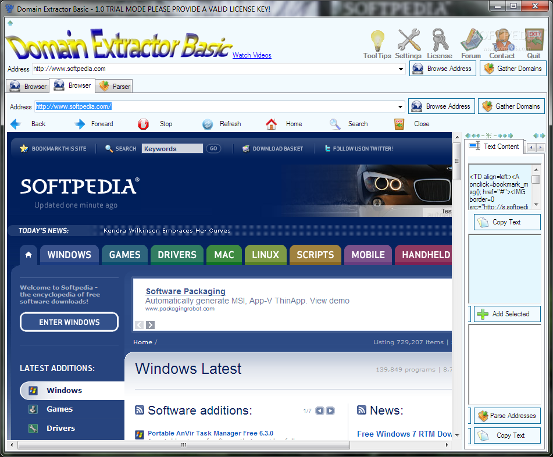
Task: Click RSS icon beside News heading
Action: coord(362,410)
